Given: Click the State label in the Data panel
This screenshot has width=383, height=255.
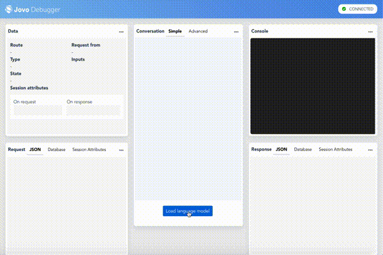Looking at the screenshot, I should (x=15, y=73).
